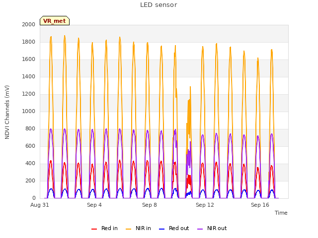
Task: Click the 0 y-axis tick label
Action: [34, 198]
